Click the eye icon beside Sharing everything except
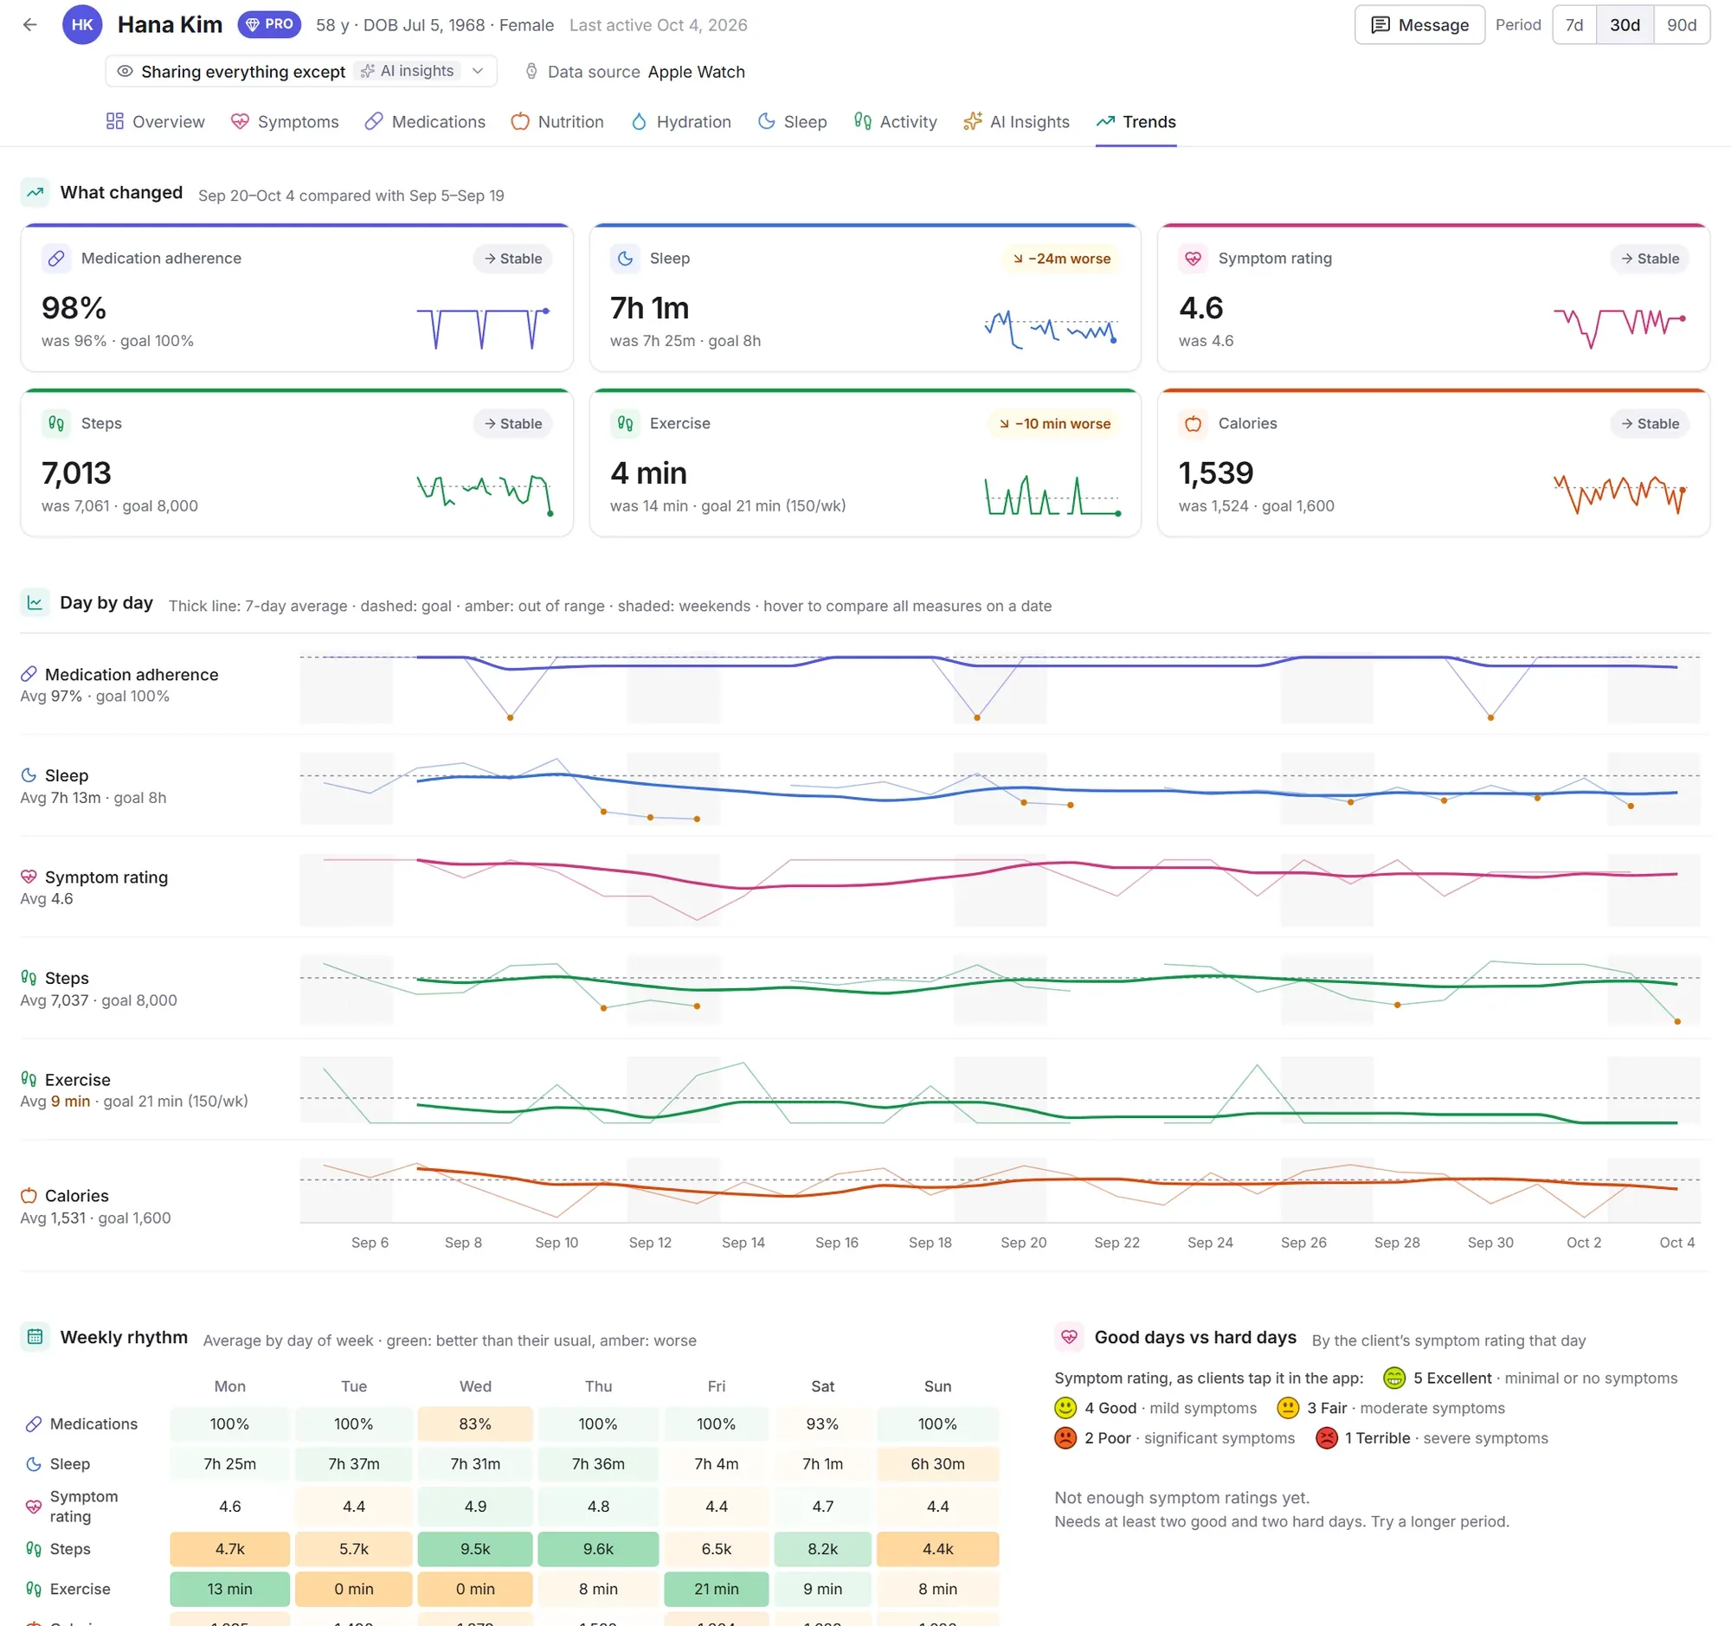This screenshot has width=1731, height=1626. (125, 71)
